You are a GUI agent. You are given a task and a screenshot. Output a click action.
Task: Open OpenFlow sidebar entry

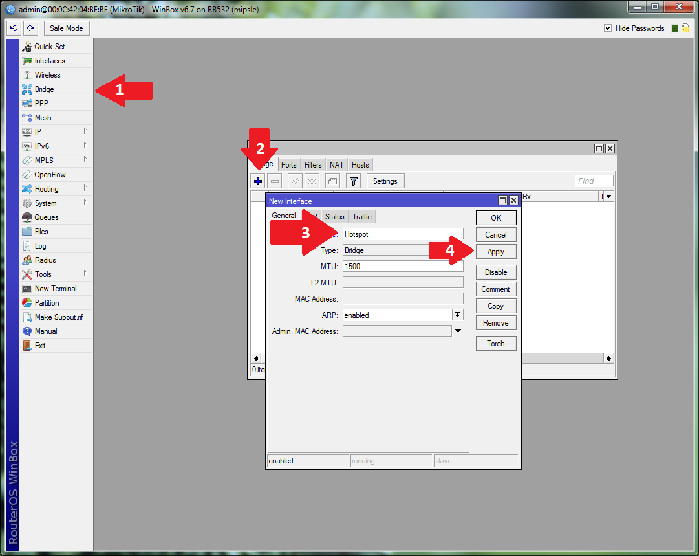click(56, 175)
